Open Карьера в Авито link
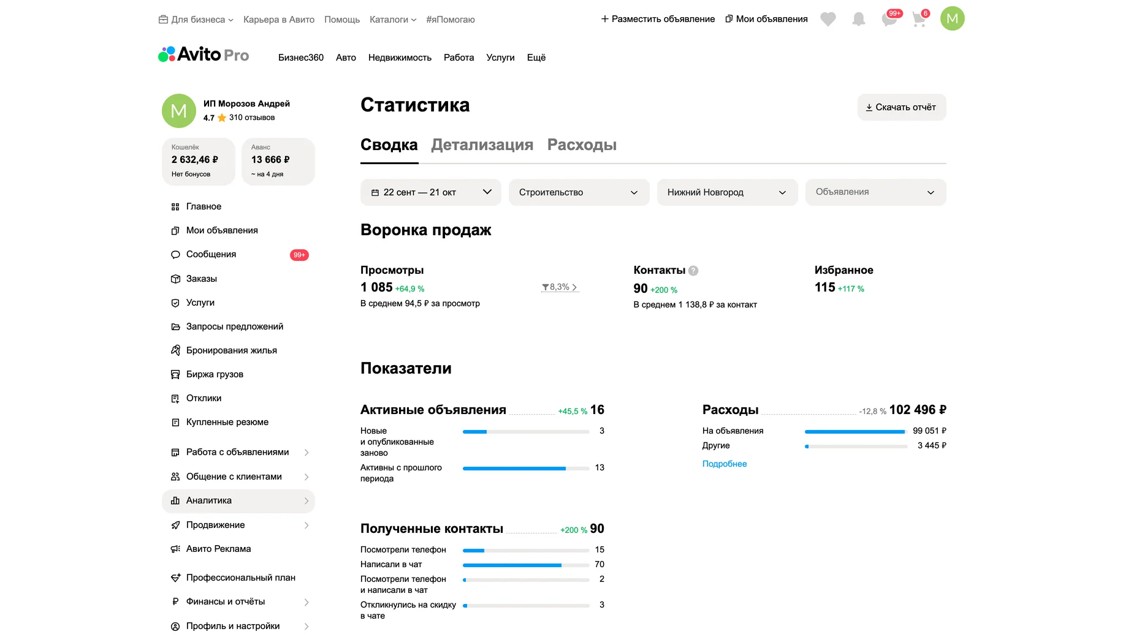Image resolution: width=1123 pixels, height=637 pixels. [x=279, y=20]
